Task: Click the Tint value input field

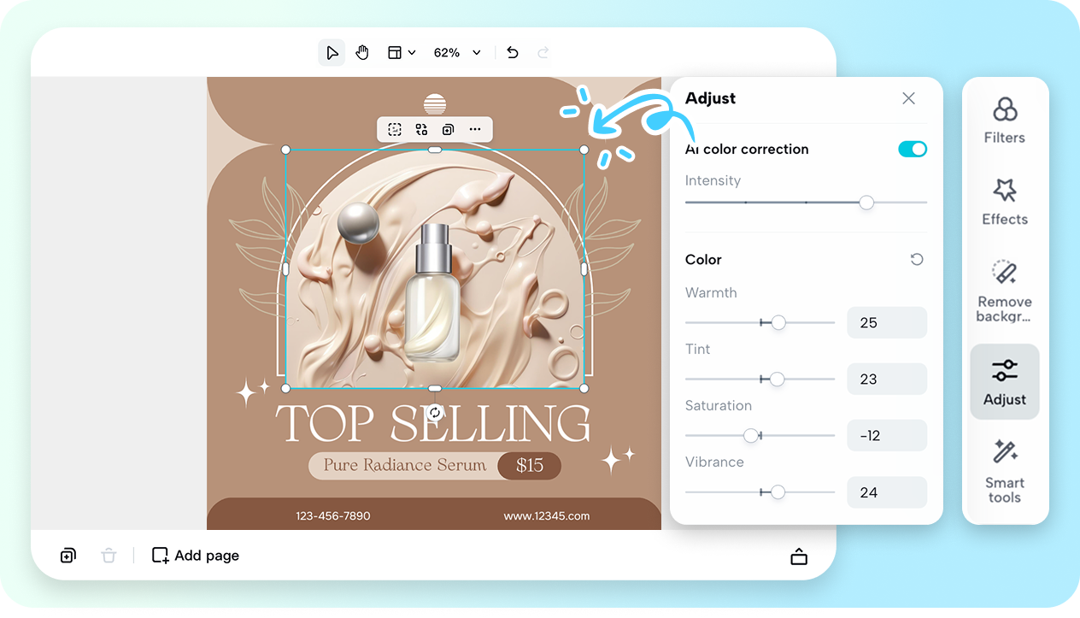Action: click(887, 379)
